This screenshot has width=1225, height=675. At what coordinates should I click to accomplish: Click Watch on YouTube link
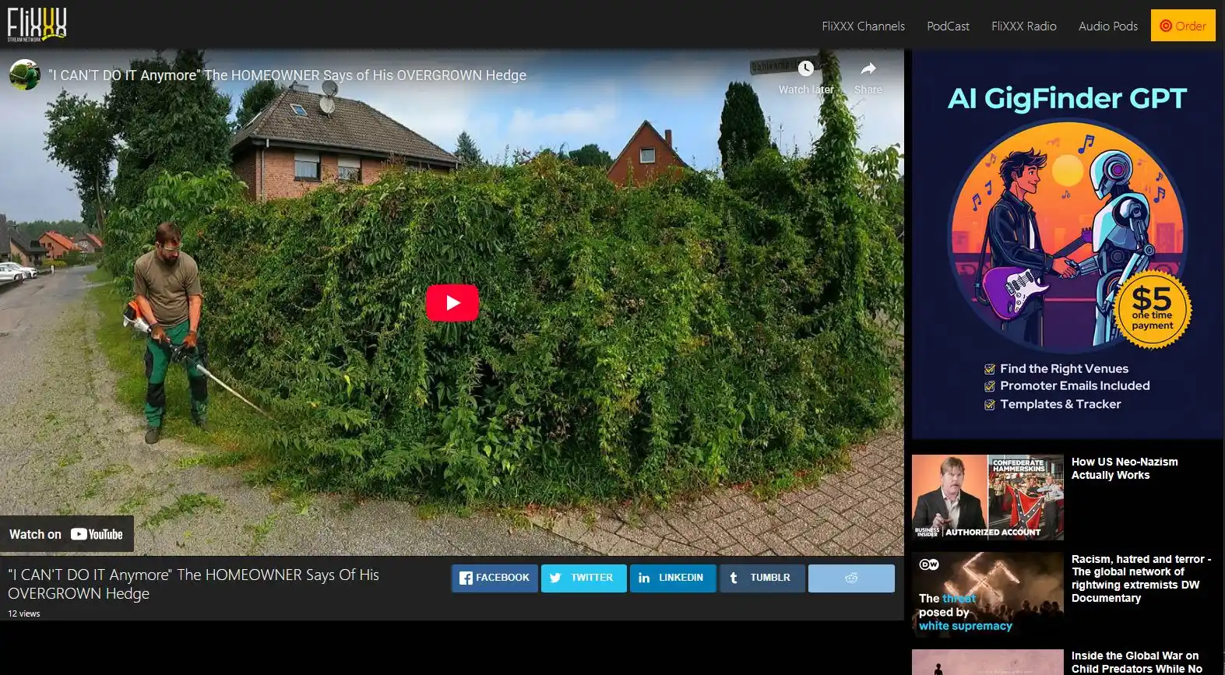[66, 534]
